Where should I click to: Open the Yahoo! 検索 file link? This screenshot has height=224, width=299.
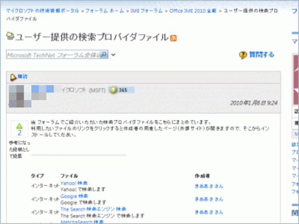click(x=74, y=183)
